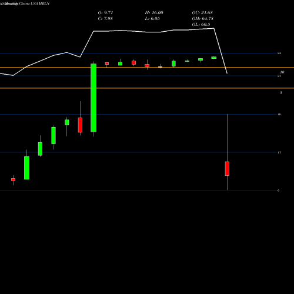Click the '24' price axis label
Screen dimensions: 294x294
coord(279,53)
